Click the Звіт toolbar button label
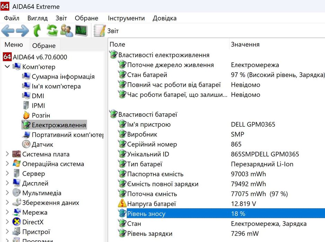325x242 pixels. coord(113,31)
